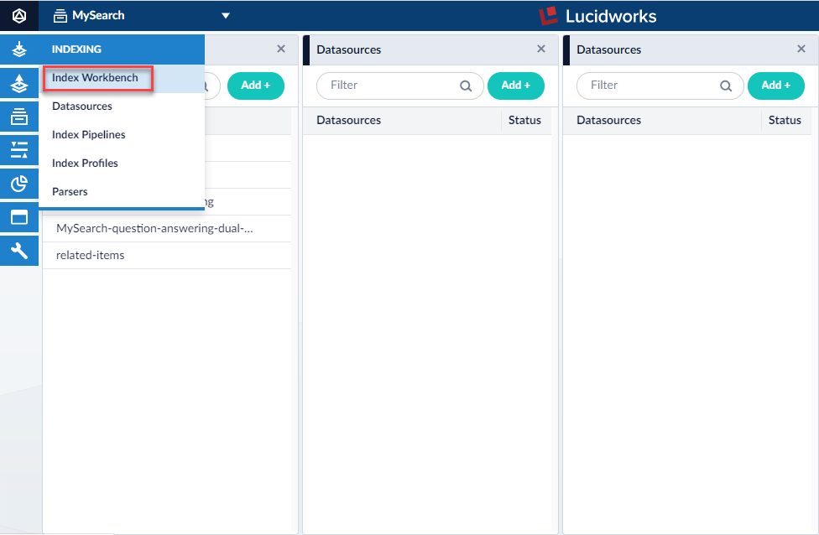
Task: Focus the Filter field in rightmost Datasources panel
Action: click(660, 86)
